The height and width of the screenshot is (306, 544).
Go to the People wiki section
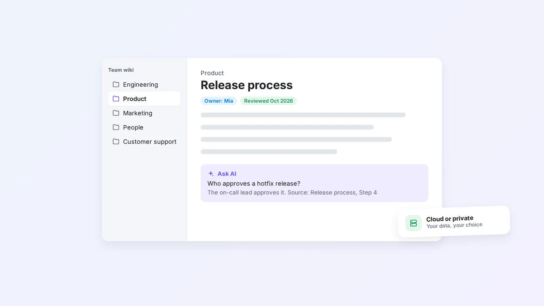[144, 127]
